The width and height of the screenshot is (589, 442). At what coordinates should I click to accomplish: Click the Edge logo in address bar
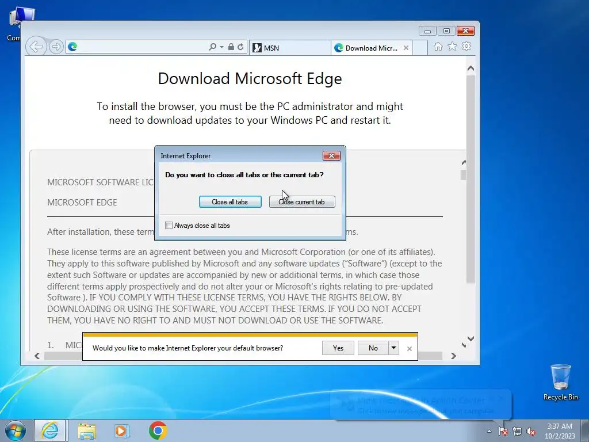[72, 47]
